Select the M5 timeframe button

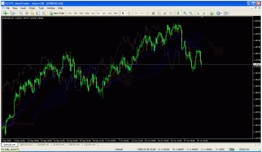75,13
